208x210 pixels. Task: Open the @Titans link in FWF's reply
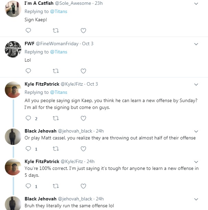59,52
